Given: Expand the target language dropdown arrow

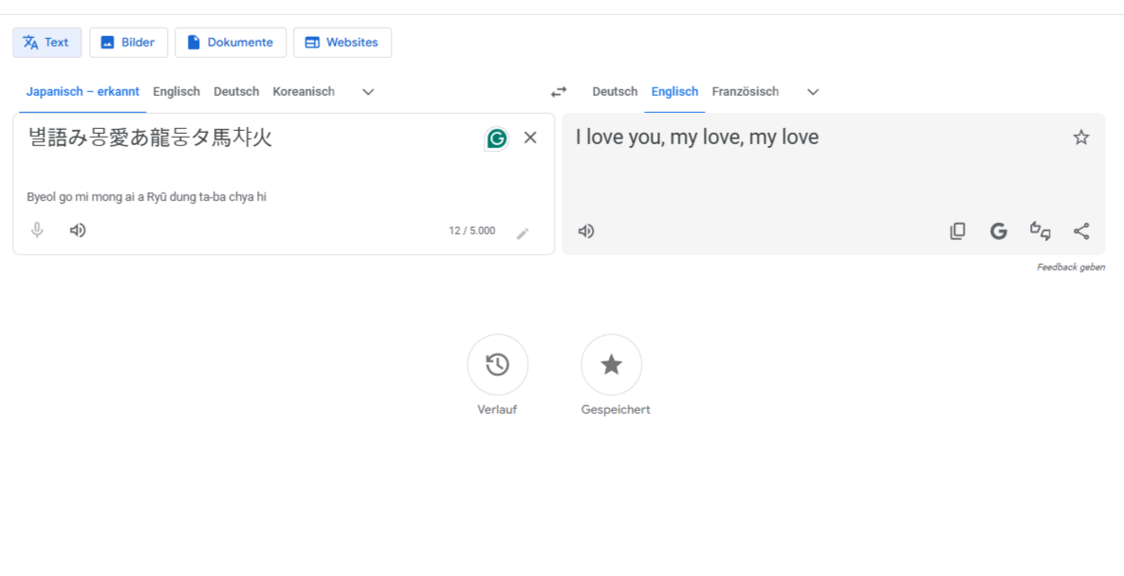Looking at the screenshot, I should tap(813, 92).
